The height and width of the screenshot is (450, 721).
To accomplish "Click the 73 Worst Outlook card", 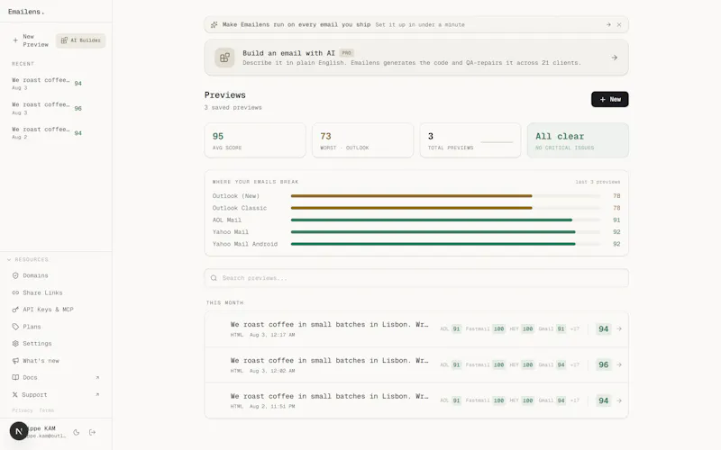I will coord(363,140).
